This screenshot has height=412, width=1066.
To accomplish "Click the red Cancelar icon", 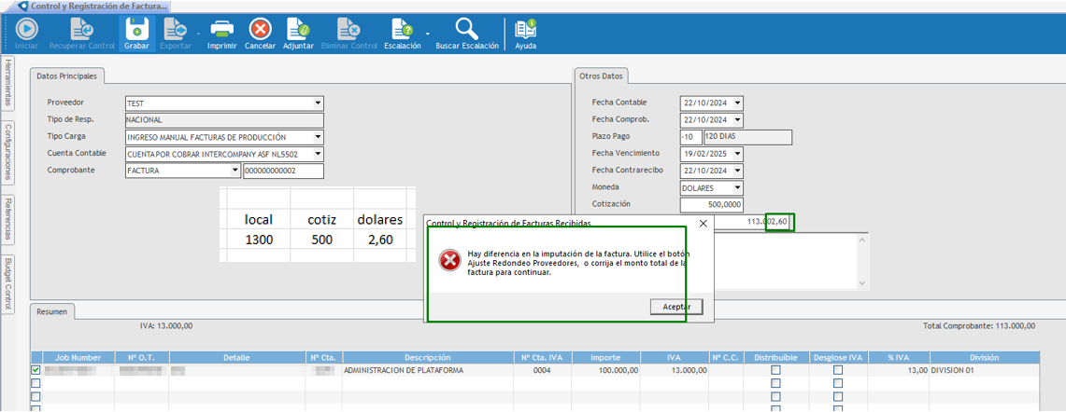I will (260, 29).
